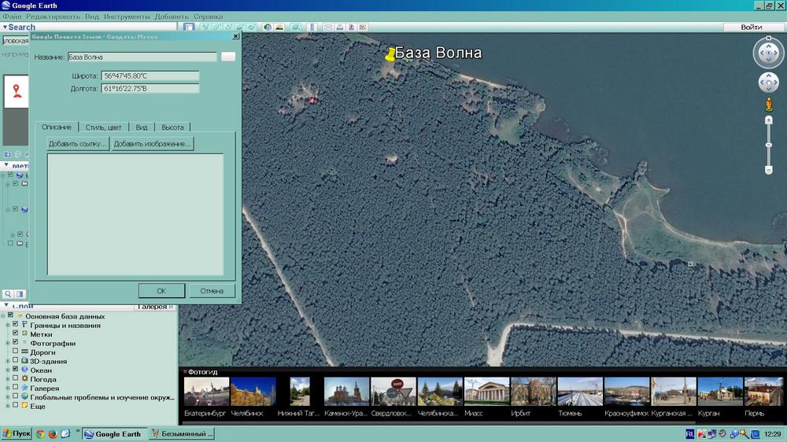
Task: Zoom out with the bottom slider button
Action: click(768, 171)
